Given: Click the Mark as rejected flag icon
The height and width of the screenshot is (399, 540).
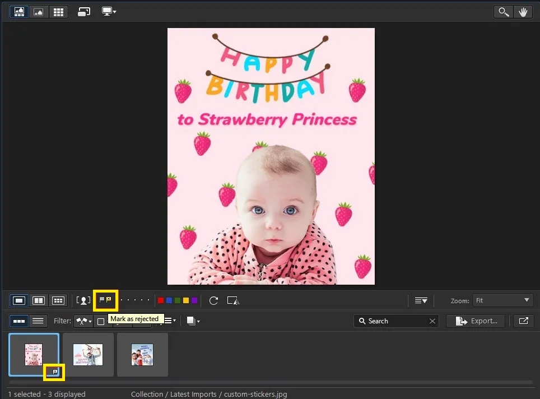Looking at the screenshot, I should tap(109, 300).
